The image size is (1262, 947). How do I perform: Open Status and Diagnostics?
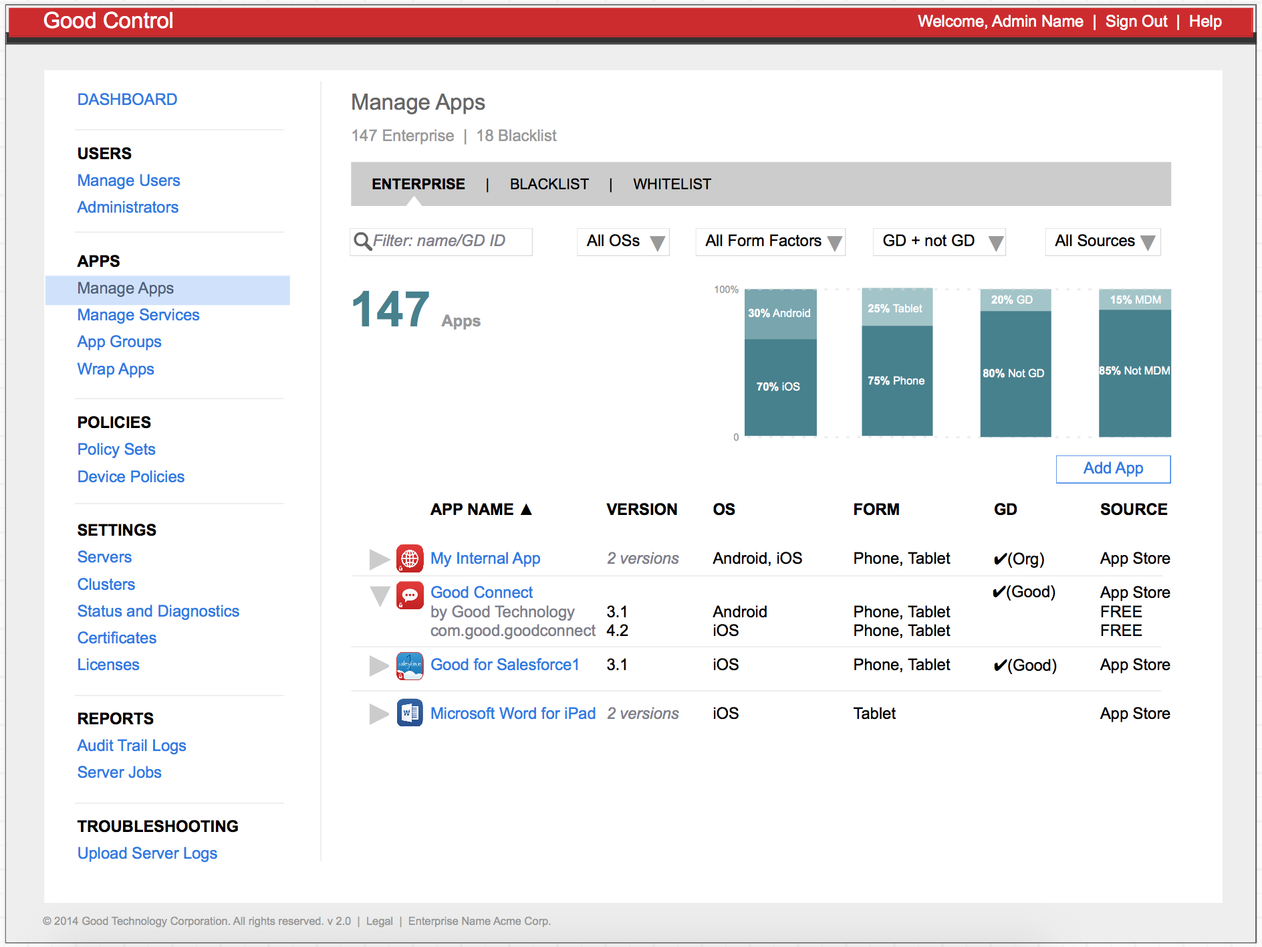point(158,611)
